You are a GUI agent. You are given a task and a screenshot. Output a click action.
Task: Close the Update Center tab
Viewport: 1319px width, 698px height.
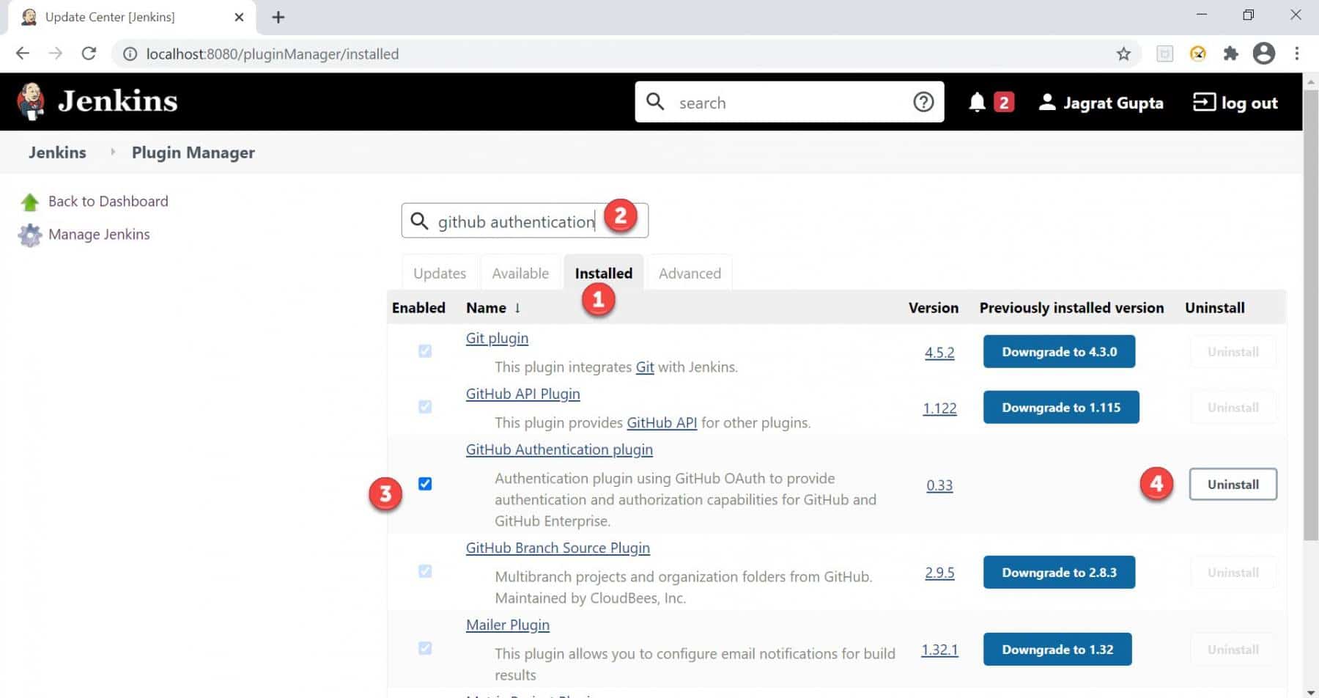click(x=239, y=17)
